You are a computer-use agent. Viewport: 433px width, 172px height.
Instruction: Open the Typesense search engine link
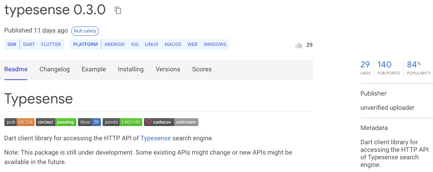(x=155, y=138)
